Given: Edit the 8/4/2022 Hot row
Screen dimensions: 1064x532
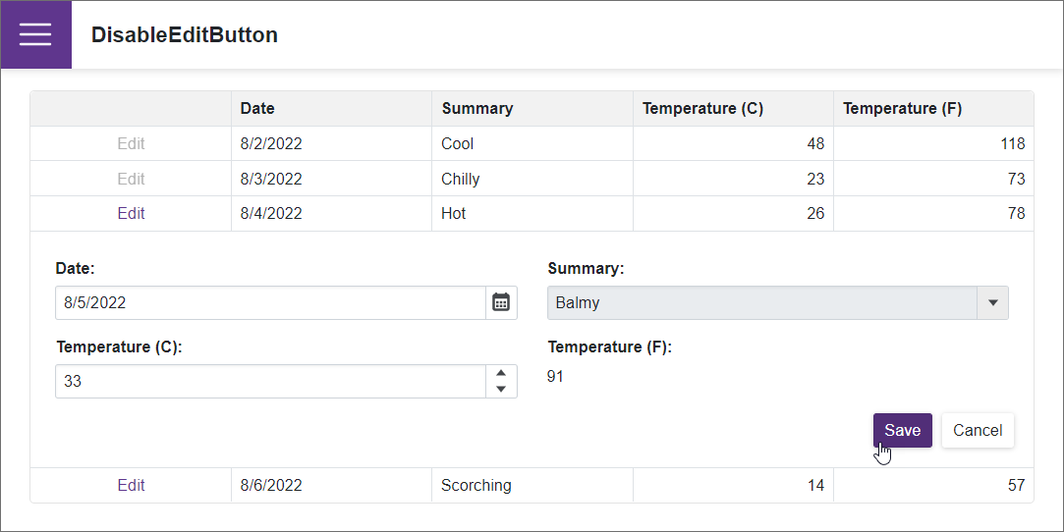Looking at the screenshot, I should pyautogui.click(x=131, y=213).
